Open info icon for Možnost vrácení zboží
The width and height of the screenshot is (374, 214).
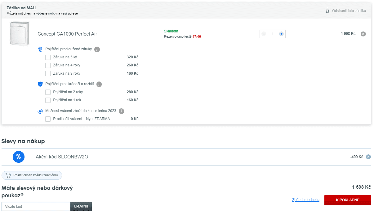click(121, 111)
